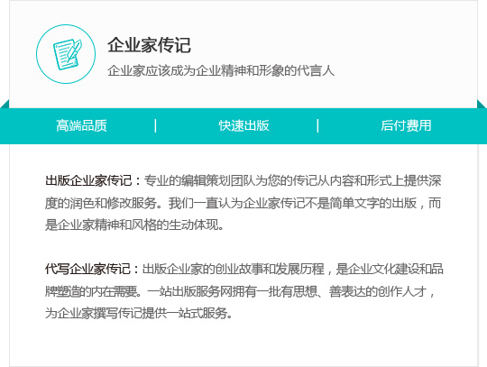This screenshot has height=367, width=487.
Task: Click the left folded ribbon corner
Action: click(5, 104)
